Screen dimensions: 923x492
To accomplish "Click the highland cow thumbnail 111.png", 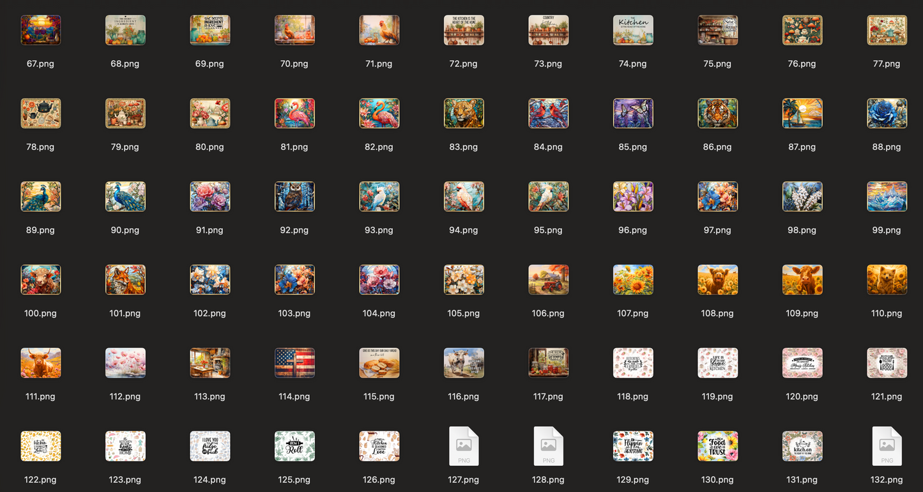I will [x=41, y=362].
